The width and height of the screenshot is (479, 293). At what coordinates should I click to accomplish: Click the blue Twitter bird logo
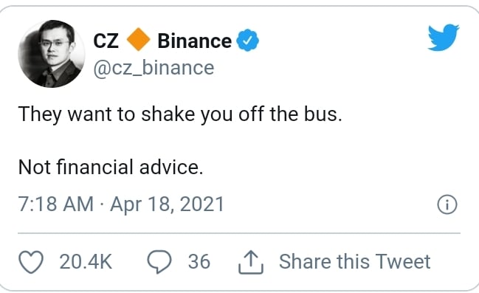coord(444,37)
